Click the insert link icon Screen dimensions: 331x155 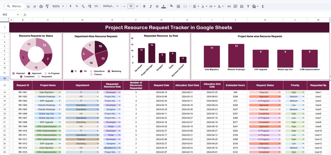[x=229, y=6]
